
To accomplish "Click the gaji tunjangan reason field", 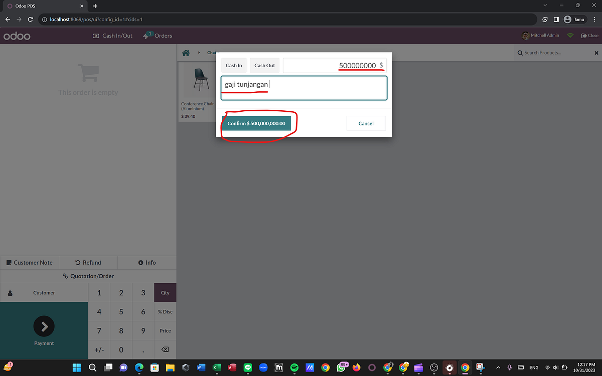I will (x=304, y=87).
